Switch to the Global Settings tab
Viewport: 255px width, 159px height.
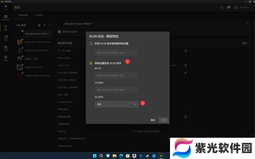pyautogui.click(x=39, y=15)
